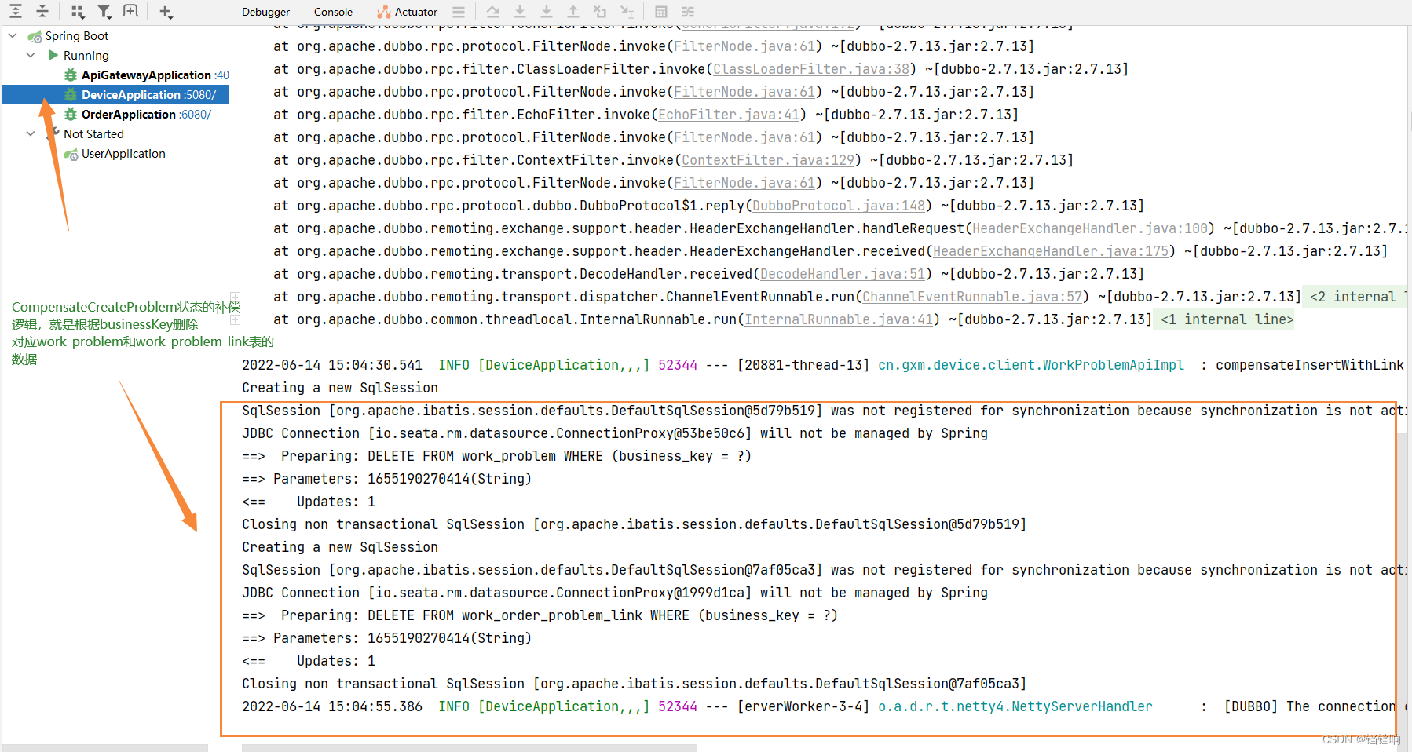This screenshot has height=752, width=1412.
Task: Open the Filter funnel dropdown icon
Action: pos(104,11)
